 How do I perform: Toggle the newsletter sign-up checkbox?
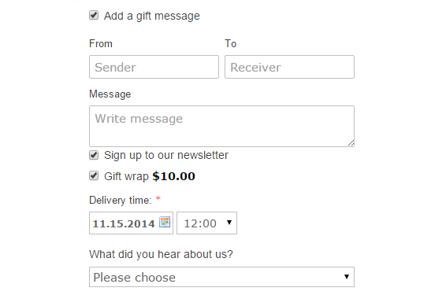pyautogui.click(x=94, y=155)
